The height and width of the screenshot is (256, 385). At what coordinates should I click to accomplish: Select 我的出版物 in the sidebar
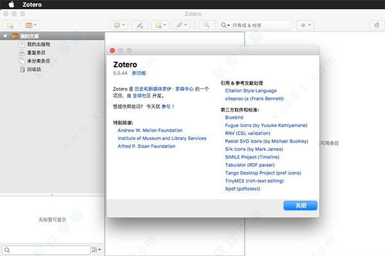point(38,44)
